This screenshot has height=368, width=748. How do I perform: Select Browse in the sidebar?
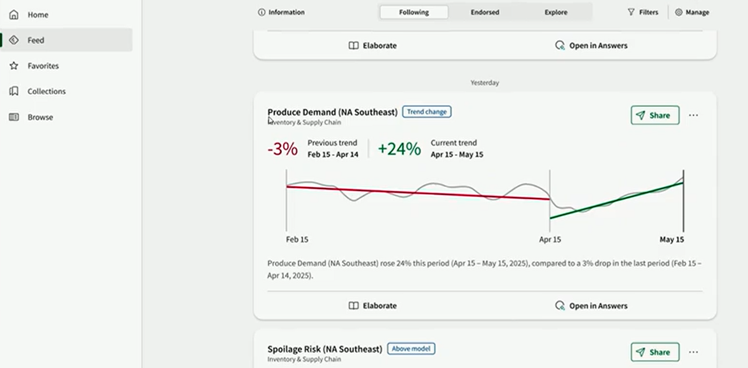tap(40, 117)
